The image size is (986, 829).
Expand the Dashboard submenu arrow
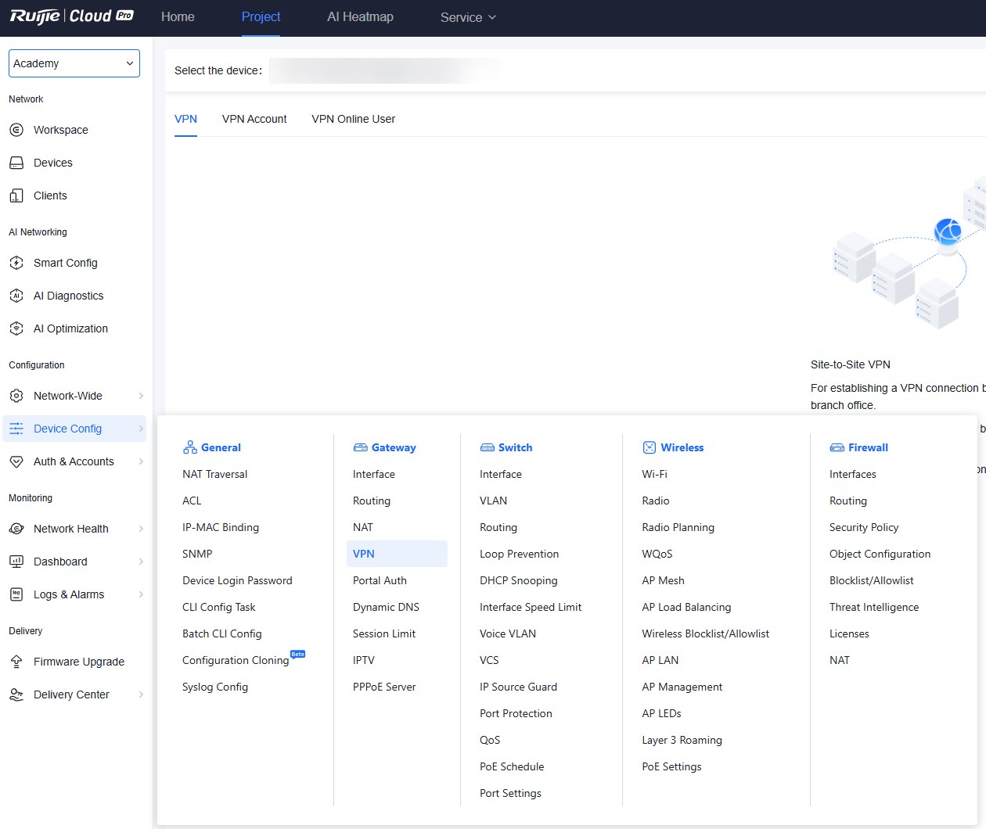coord(141,562)
